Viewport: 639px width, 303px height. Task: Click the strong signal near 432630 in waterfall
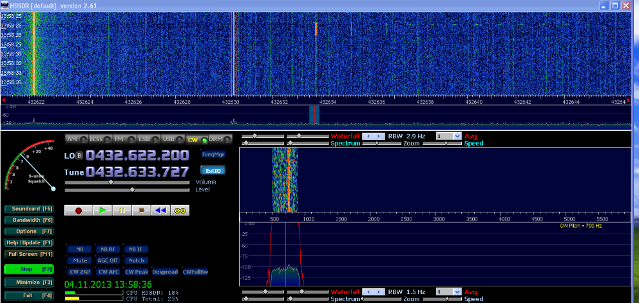[x=233, y=53]
